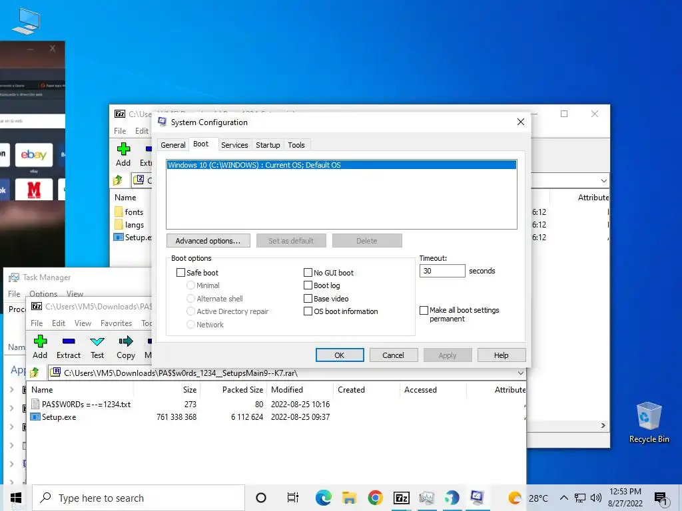Click scroll right arrow in back 7-Zip
This screenshot has width=682, height=511.
pos(603,425)
